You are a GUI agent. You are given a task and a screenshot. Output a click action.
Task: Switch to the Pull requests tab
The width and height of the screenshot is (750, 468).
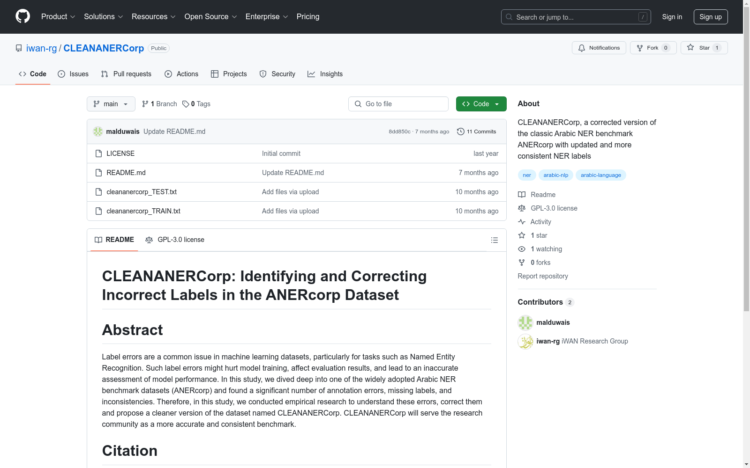point(126,74)
